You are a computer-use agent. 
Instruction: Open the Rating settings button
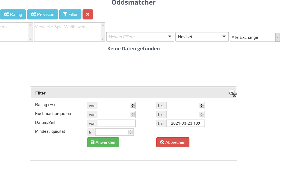[x=13, y=14]
